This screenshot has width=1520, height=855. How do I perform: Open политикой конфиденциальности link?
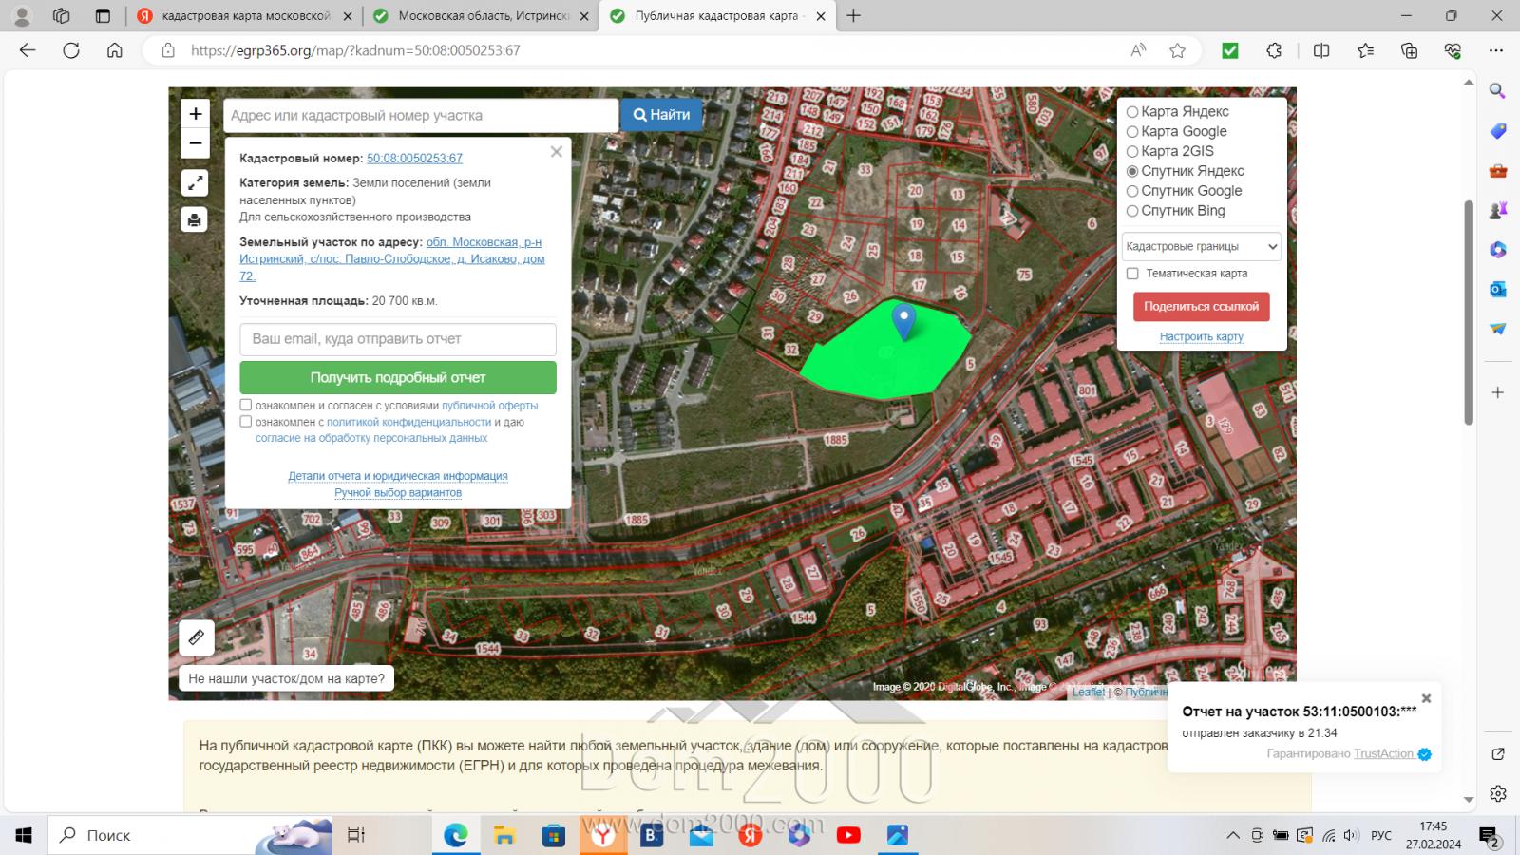[408, 422]
